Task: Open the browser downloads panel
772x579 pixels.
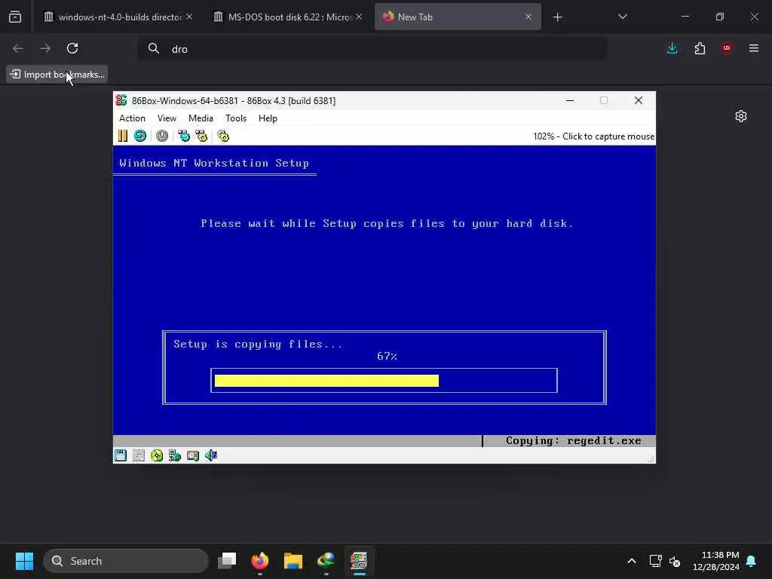Action: [x=672, y=48]
